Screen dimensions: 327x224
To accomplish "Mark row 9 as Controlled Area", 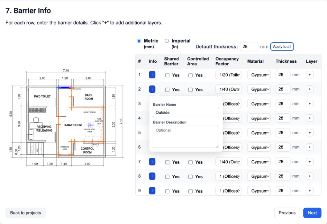I will [x=190, y=191].
